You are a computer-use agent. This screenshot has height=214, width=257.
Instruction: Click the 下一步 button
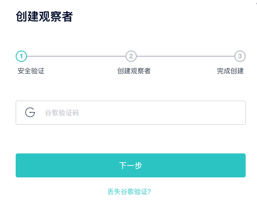tap(131, 165)
